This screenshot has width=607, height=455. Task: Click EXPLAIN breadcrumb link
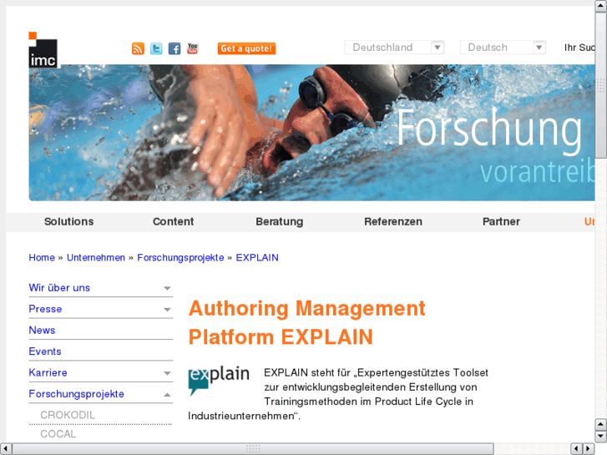(257, 257)
